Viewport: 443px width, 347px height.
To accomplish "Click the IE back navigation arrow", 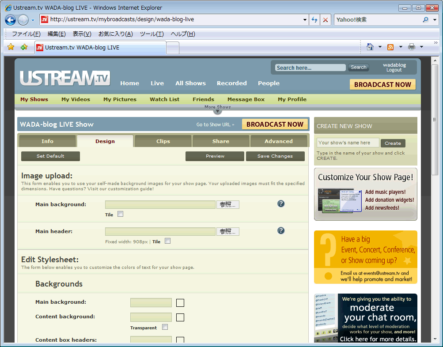I will [11, 20].
